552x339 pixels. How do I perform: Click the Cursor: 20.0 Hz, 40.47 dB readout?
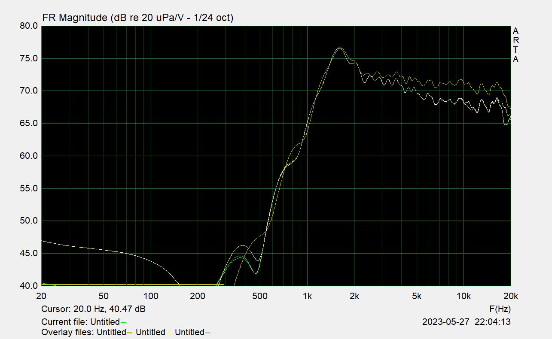[93, 309]
